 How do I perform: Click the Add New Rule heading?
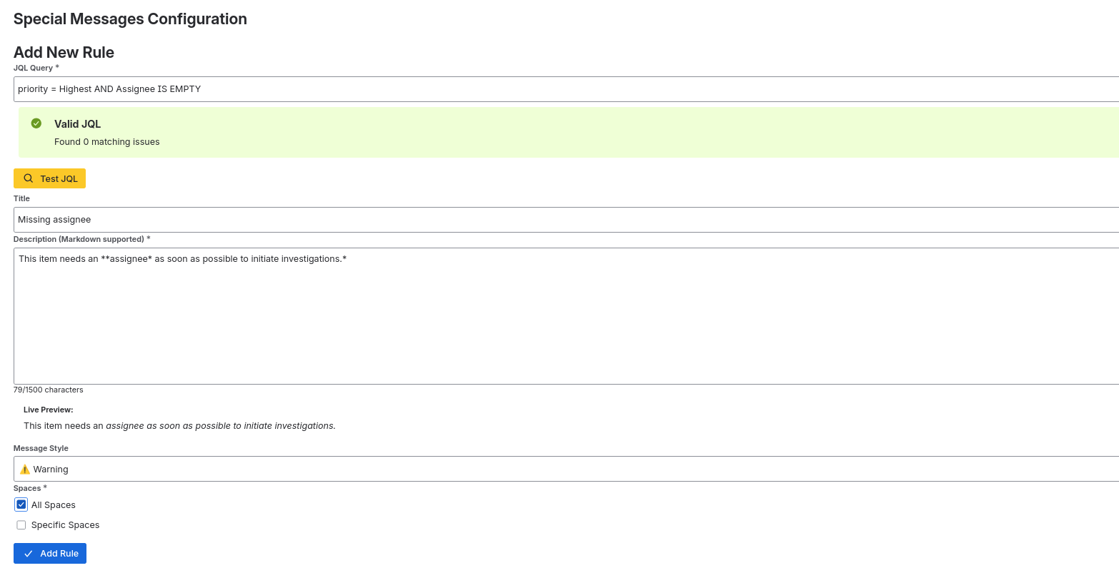coord(64,52)
